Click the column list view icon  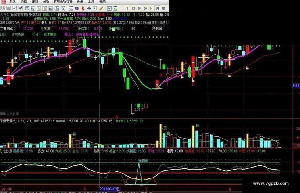(9, 8)
